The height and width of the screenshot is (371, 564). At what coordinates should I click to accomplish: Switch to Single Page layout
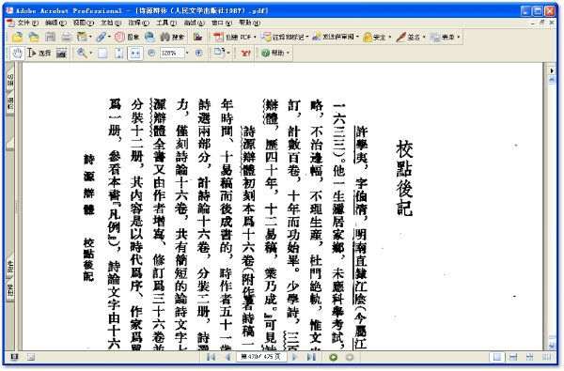(497, 357)
